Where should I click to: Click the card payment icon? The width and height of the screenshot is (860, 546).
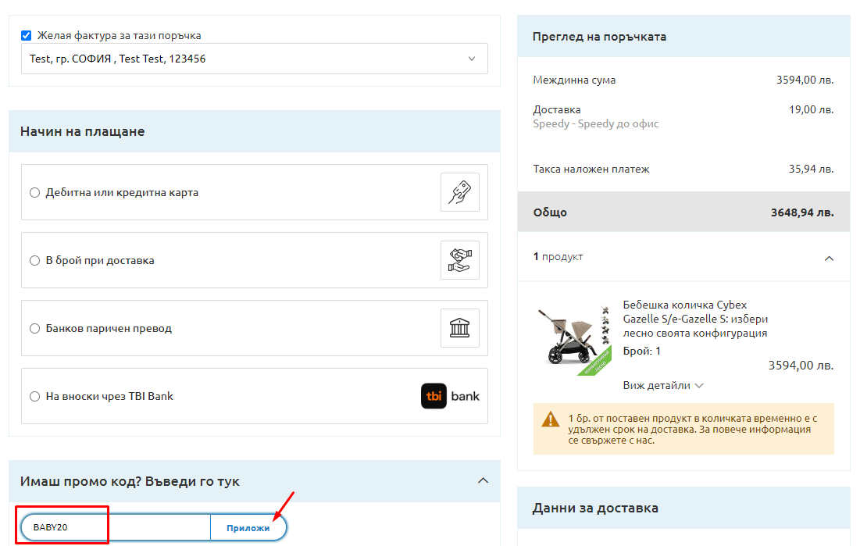click(x=459, y=192)
